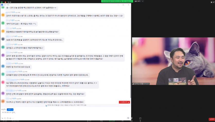Click avatar beside the 반려견 산책시에 message

click(3, 93)
